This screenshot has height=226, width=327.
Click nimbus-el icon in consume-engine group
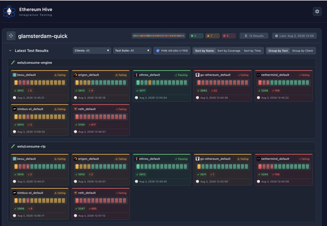pos(15,109)
